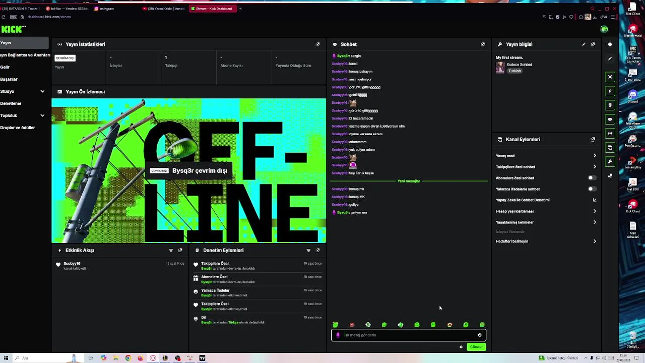Open a new browser tab
The height and width of the screenshot is (363, 645).
click(x=240, y=9)
